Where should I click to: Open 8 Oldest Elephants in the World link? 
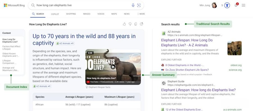(185, 65)
